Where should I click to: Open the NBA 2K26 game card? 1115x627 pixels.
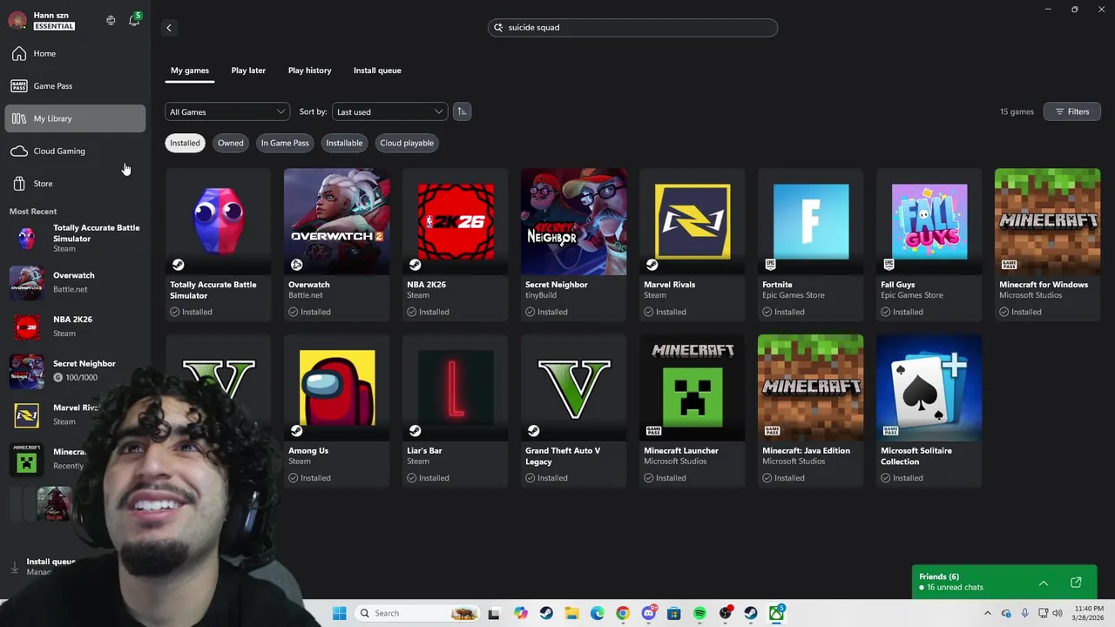[456, 246]
